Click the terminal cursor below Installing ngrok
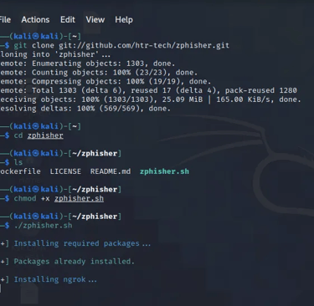This screenshot has width=314, height=306. [1, 288]
